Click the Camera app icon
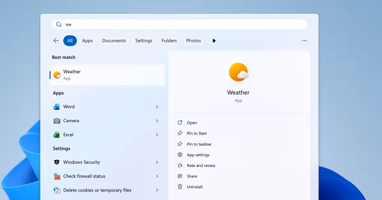Screen dimensions: 382x200 (57, 121)
